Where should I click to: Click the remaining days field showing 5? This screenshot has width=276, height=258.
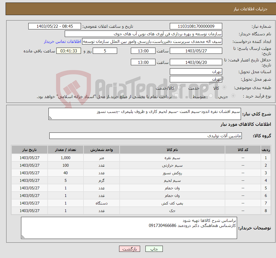(105, 51)
